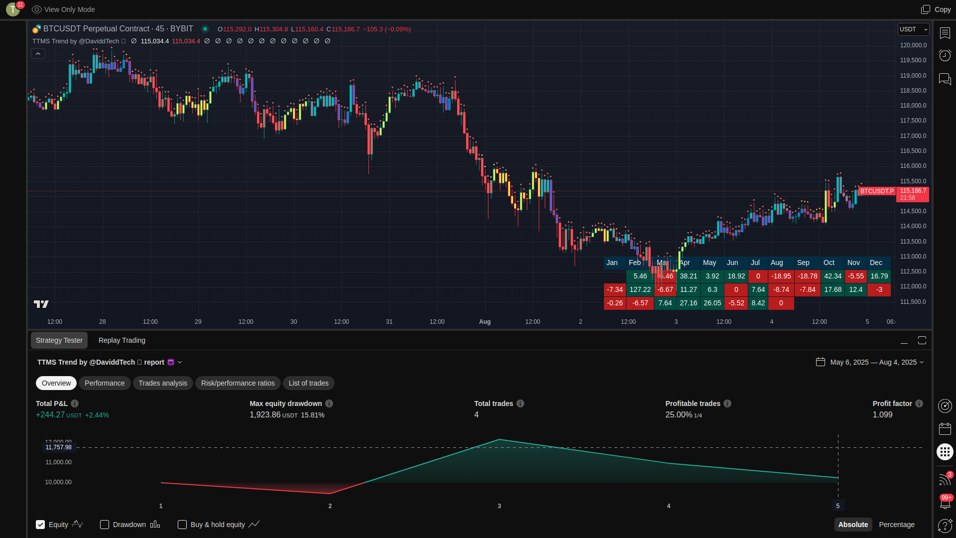Open the Overview tab
This screenshot has height=538, width=956.
click(56, 383)
